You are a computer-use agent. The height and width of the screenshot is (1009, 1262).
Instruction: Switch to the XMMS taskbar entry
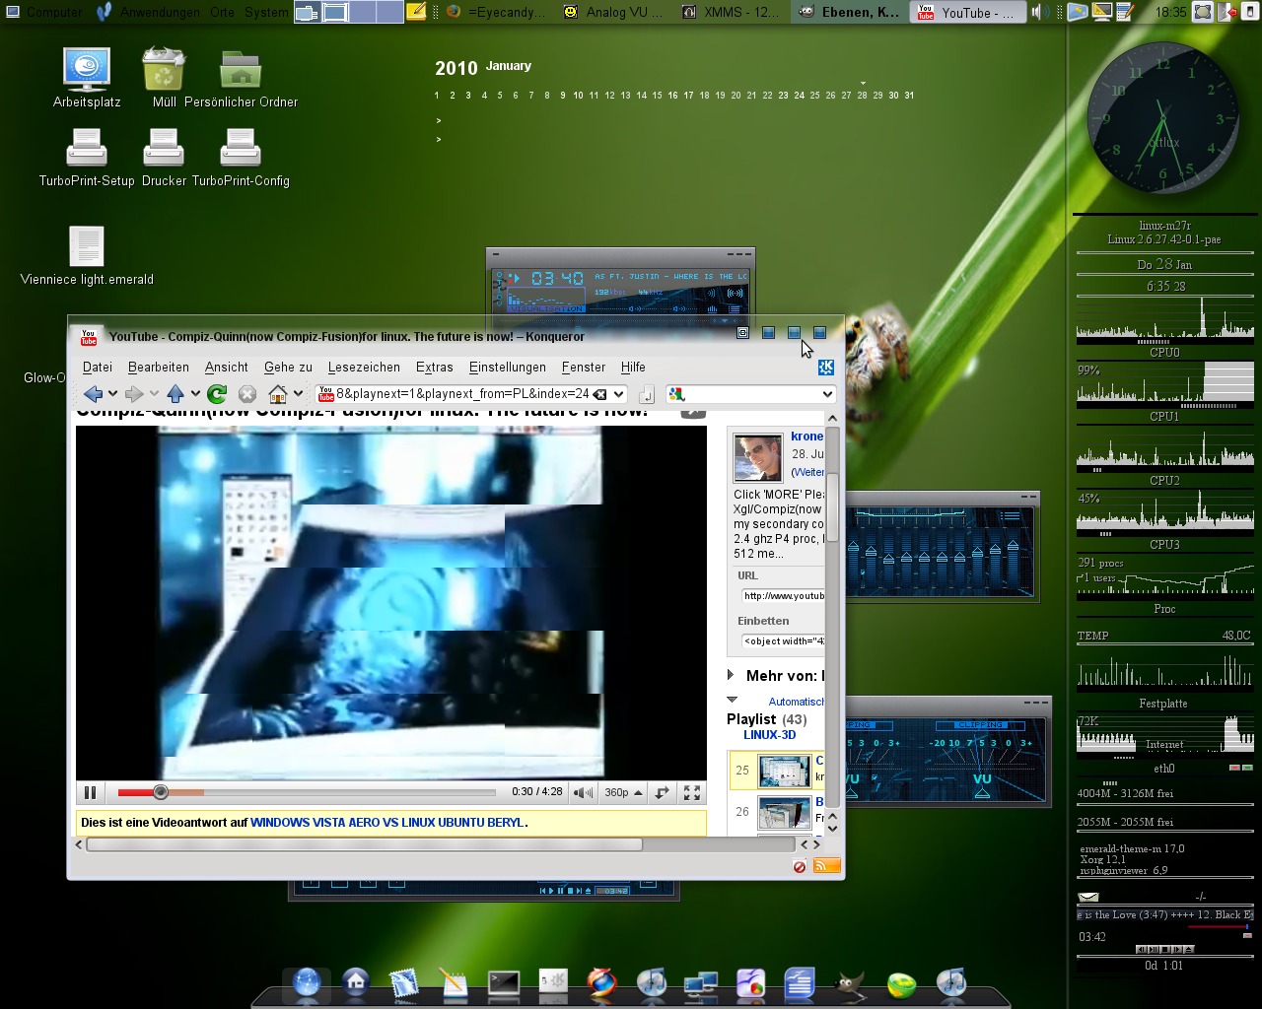tap(732, 12)
